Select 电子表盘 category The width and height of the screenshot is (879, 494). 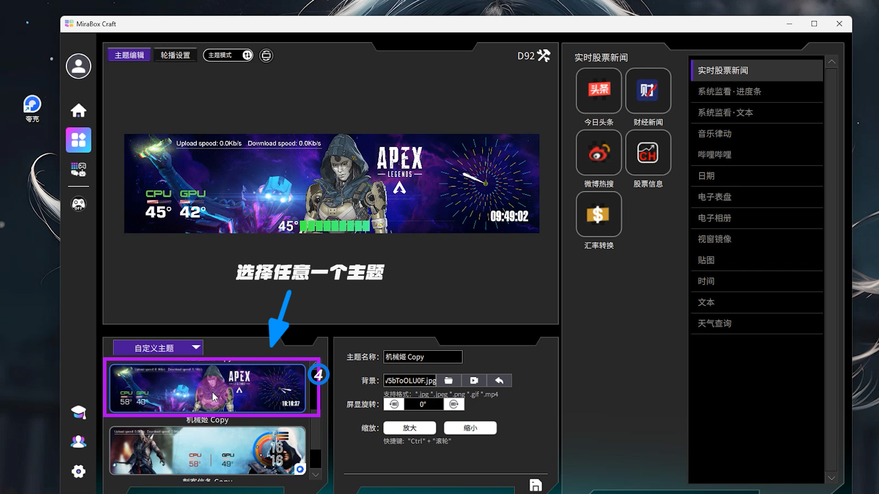coord(757,197)
